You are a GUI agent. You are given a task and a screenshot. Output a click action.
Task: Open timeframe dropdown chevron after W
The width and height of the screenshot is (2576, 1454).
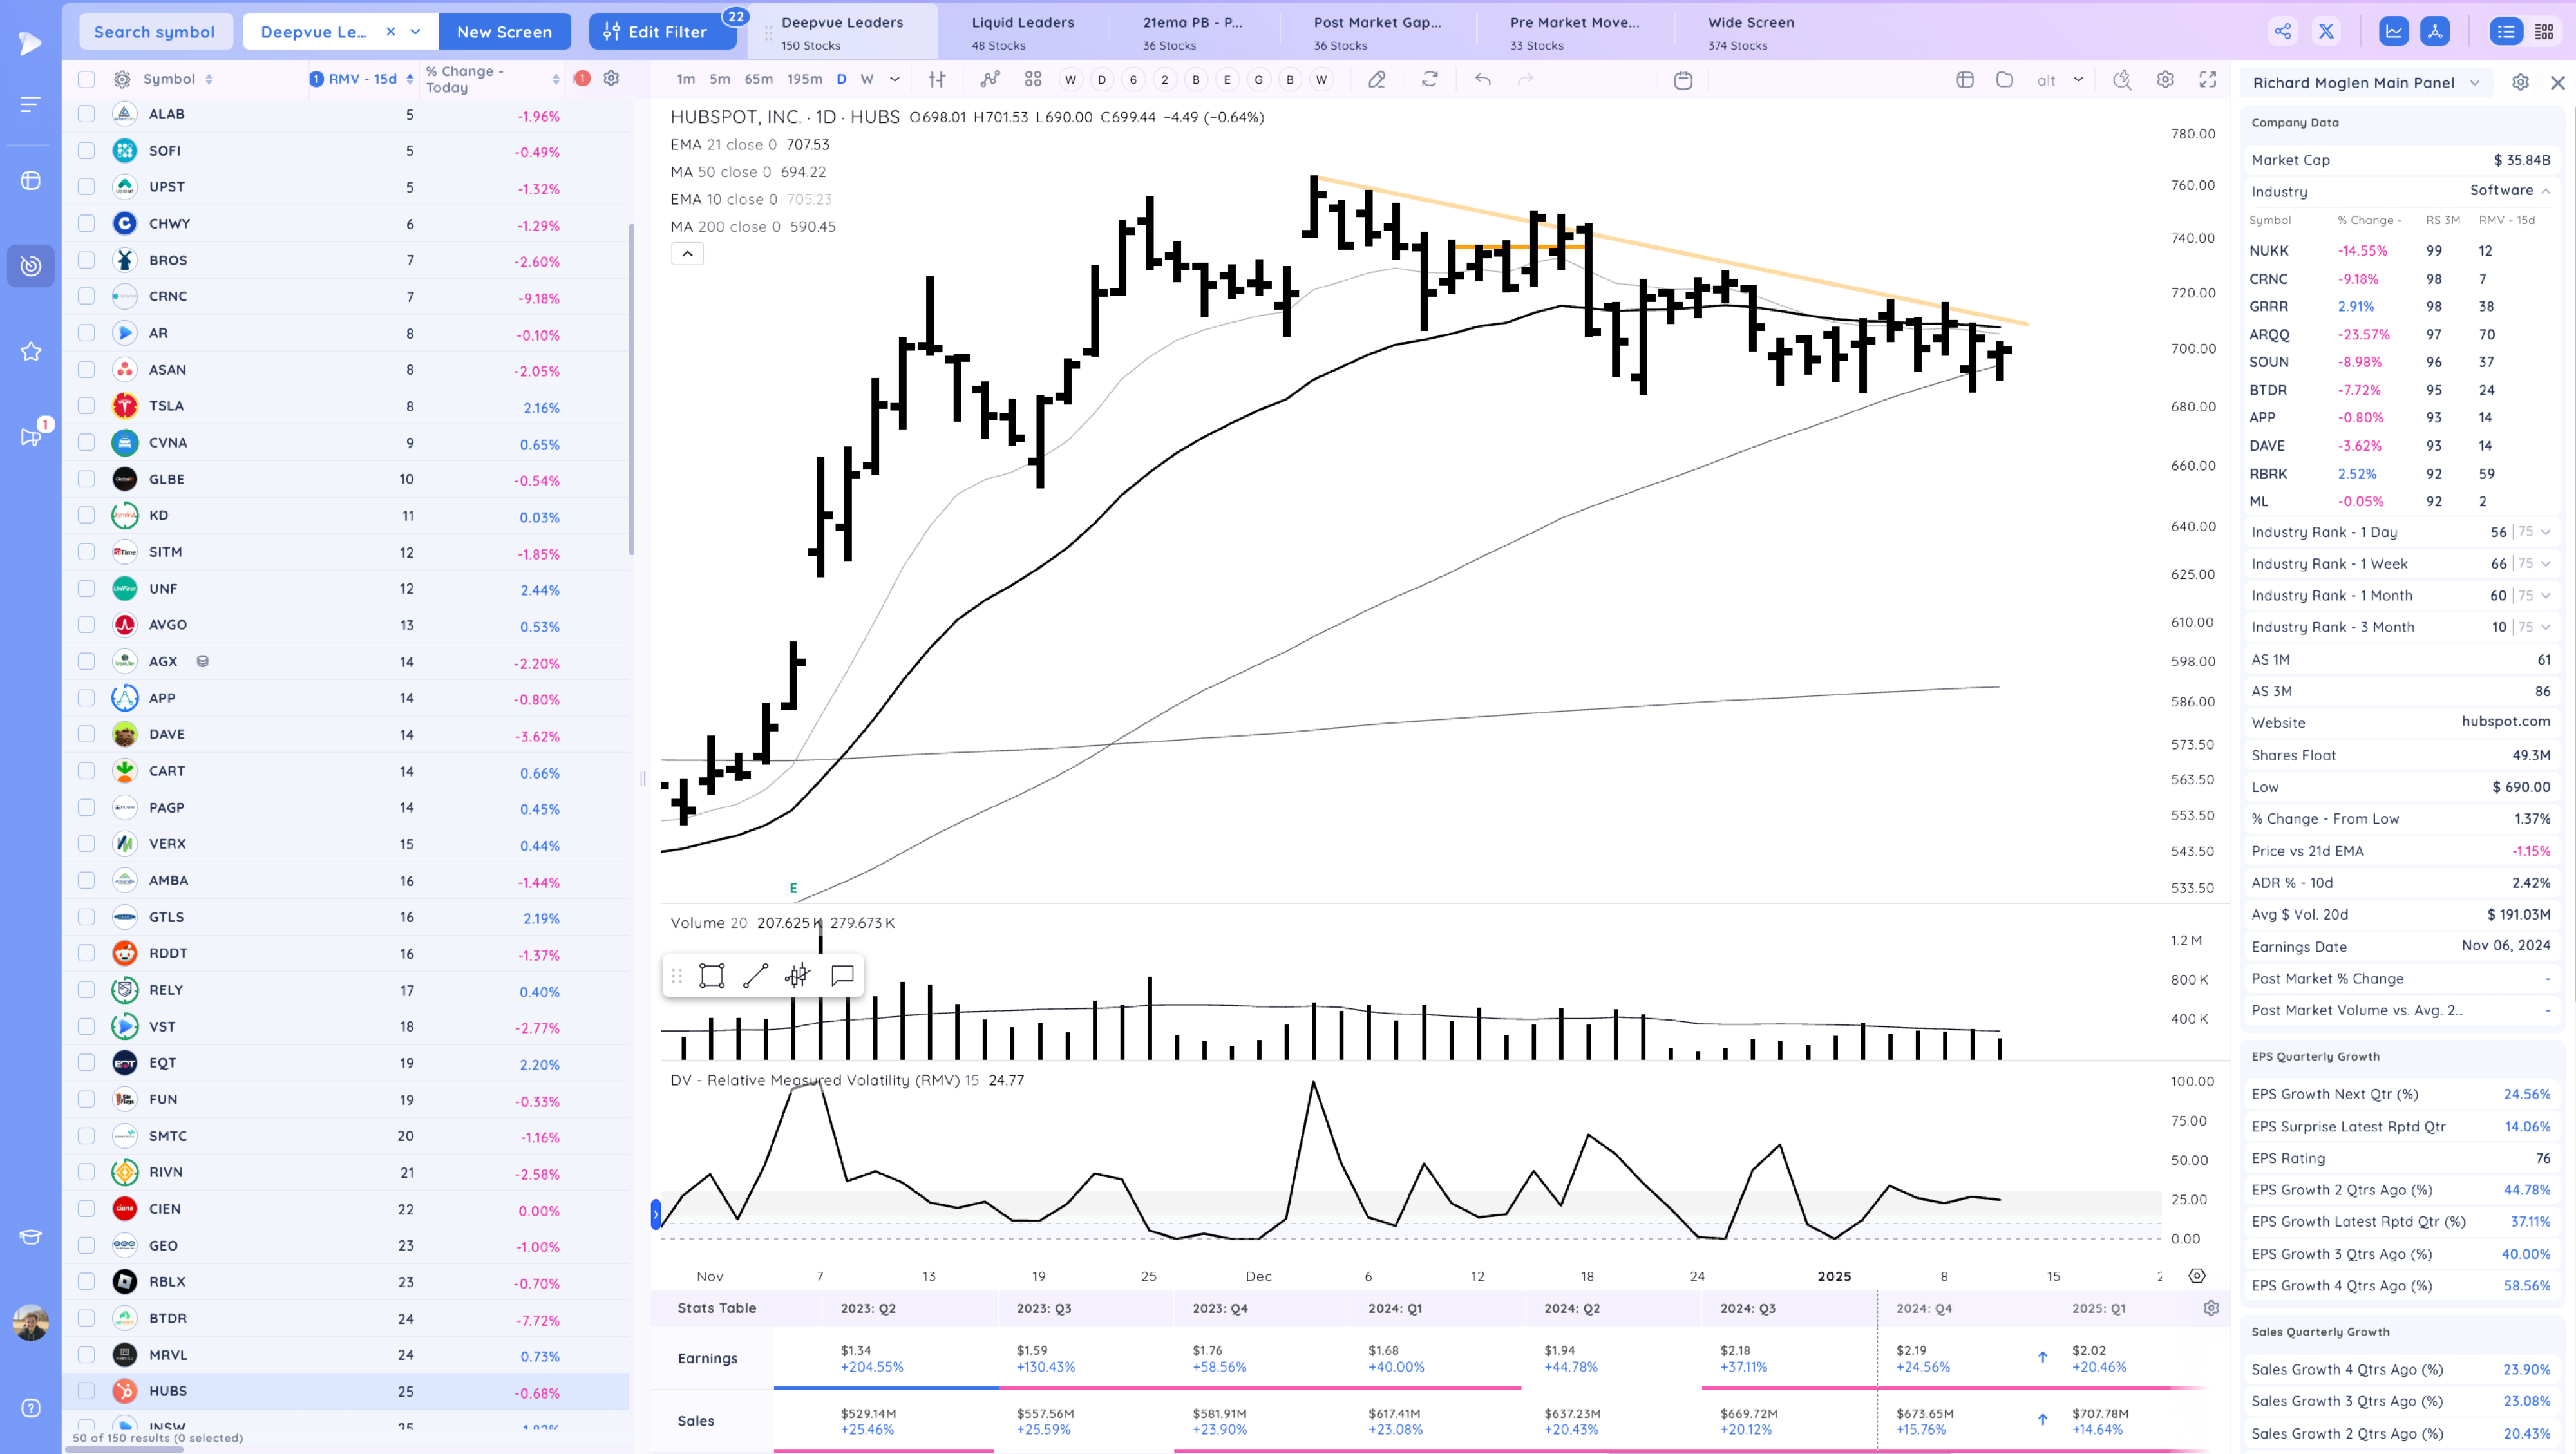click(x=894, y=79)
